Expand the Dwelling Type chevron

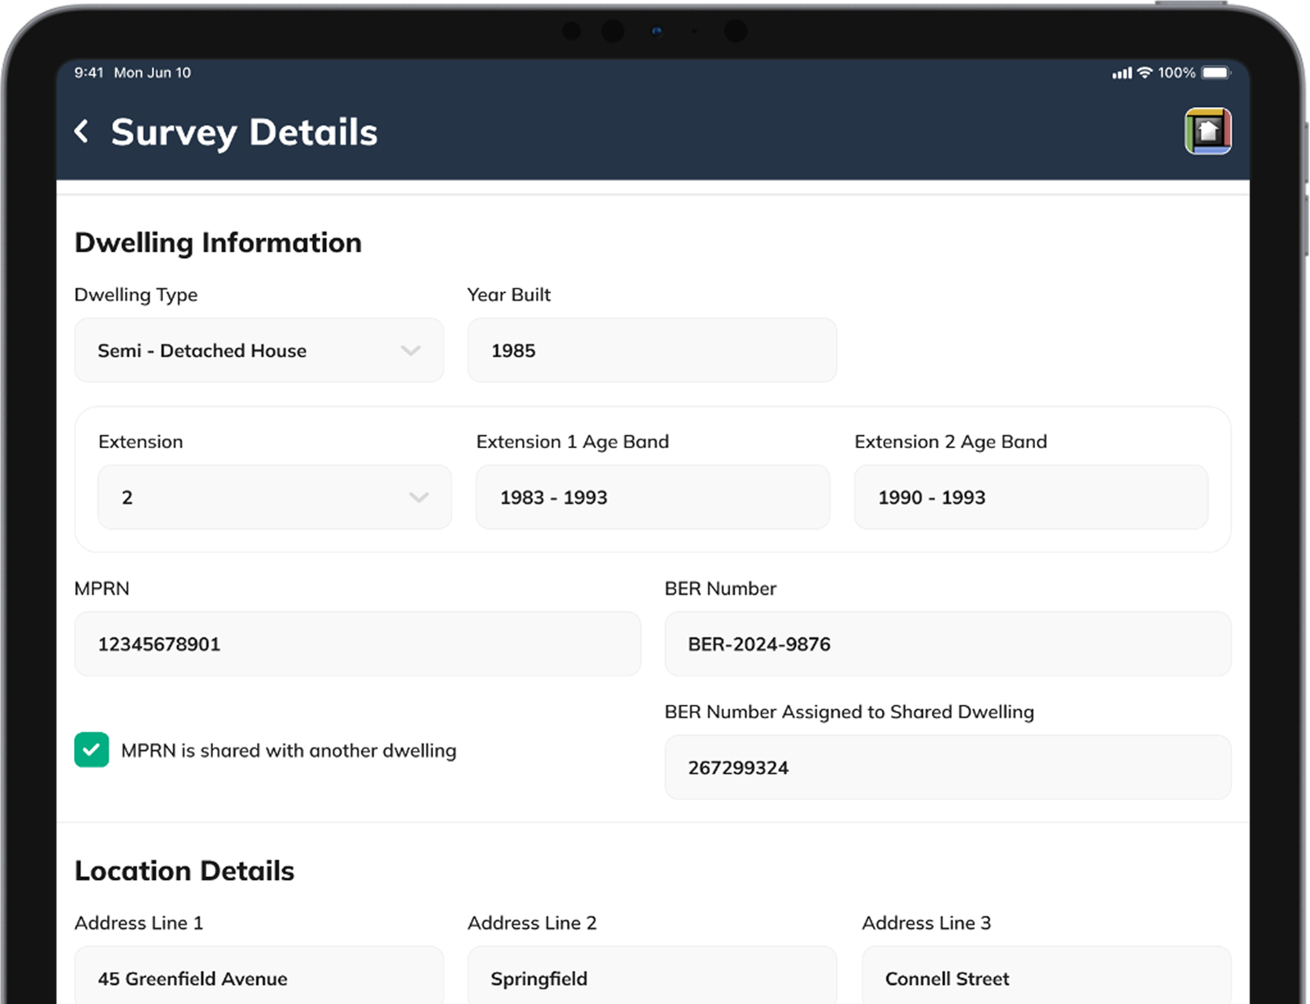[x=411, y=350]
